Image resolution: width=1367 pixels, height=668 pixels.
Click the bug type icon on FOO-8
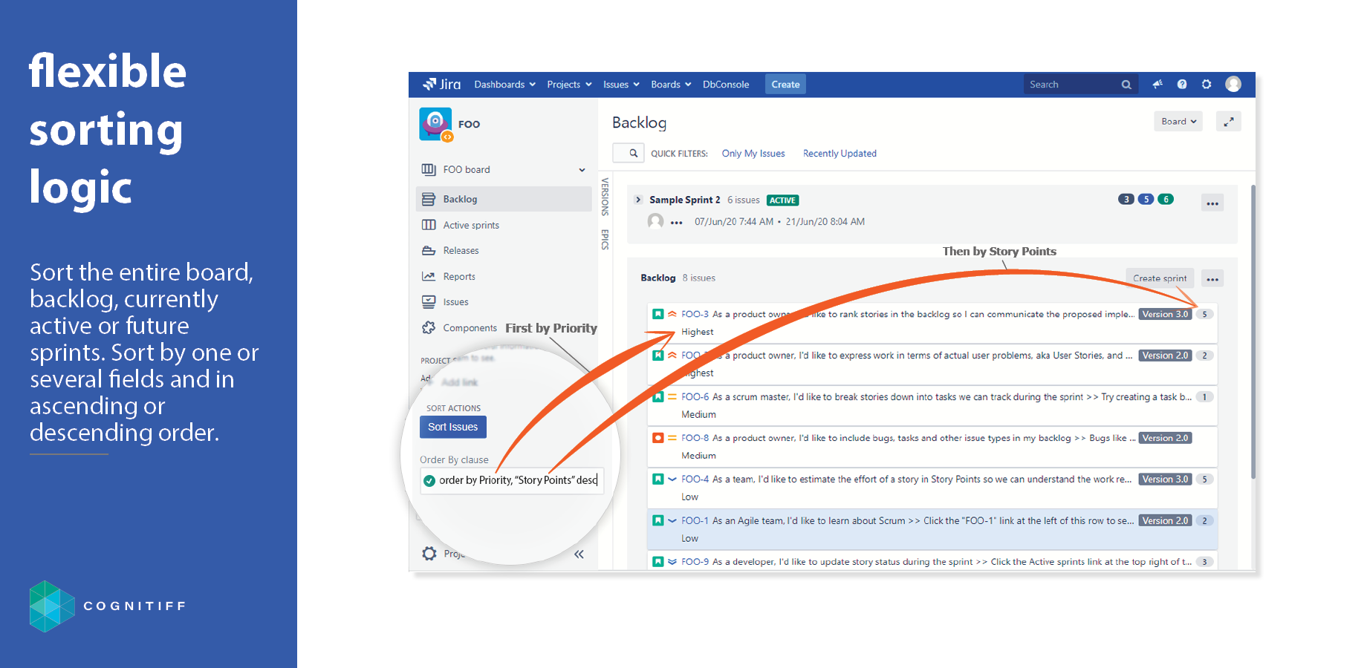(x=657, y=438)
